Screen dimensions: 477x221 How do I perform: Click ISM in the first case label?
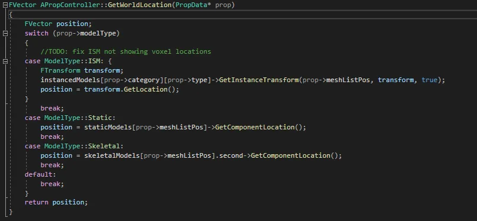click(x=94, y=61)
